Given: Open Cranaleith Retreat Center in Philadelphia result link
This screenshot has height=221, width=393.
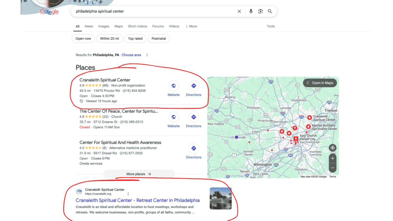Looking at the screenshot, I should pyautogui.click(x=138, y=200).
